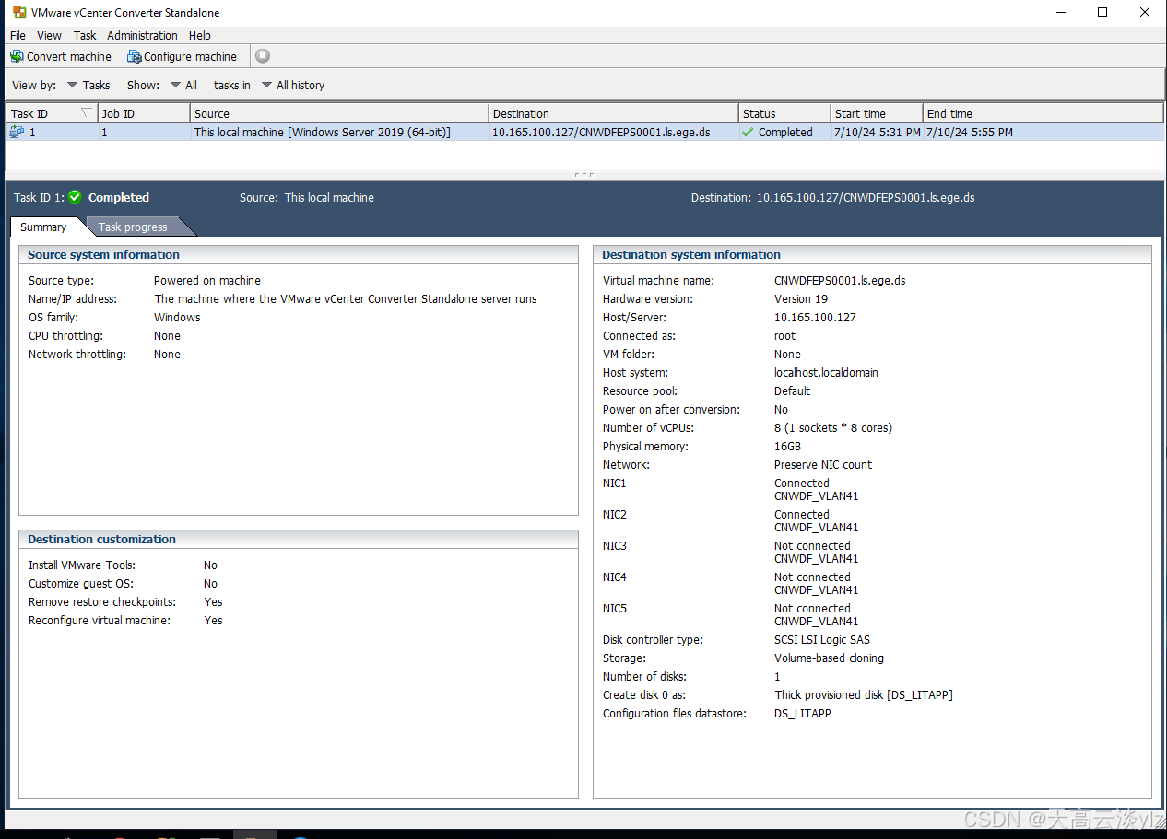Sort tasks by Status column header
The image size is (1167, 839).
[x=784, y=113]
